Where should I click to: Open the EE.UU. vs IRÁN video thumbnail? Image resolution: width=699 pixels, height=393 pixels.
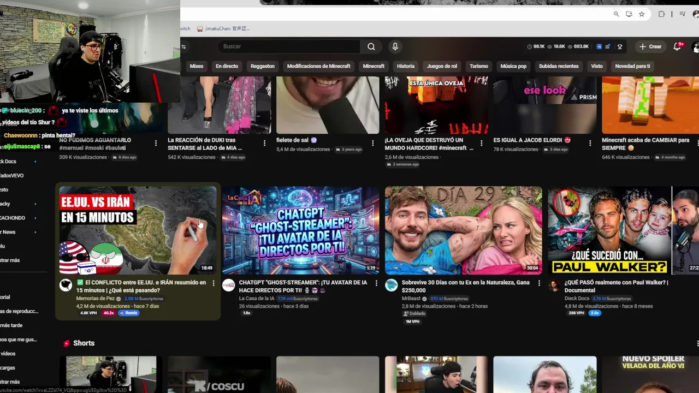(138, 230)
